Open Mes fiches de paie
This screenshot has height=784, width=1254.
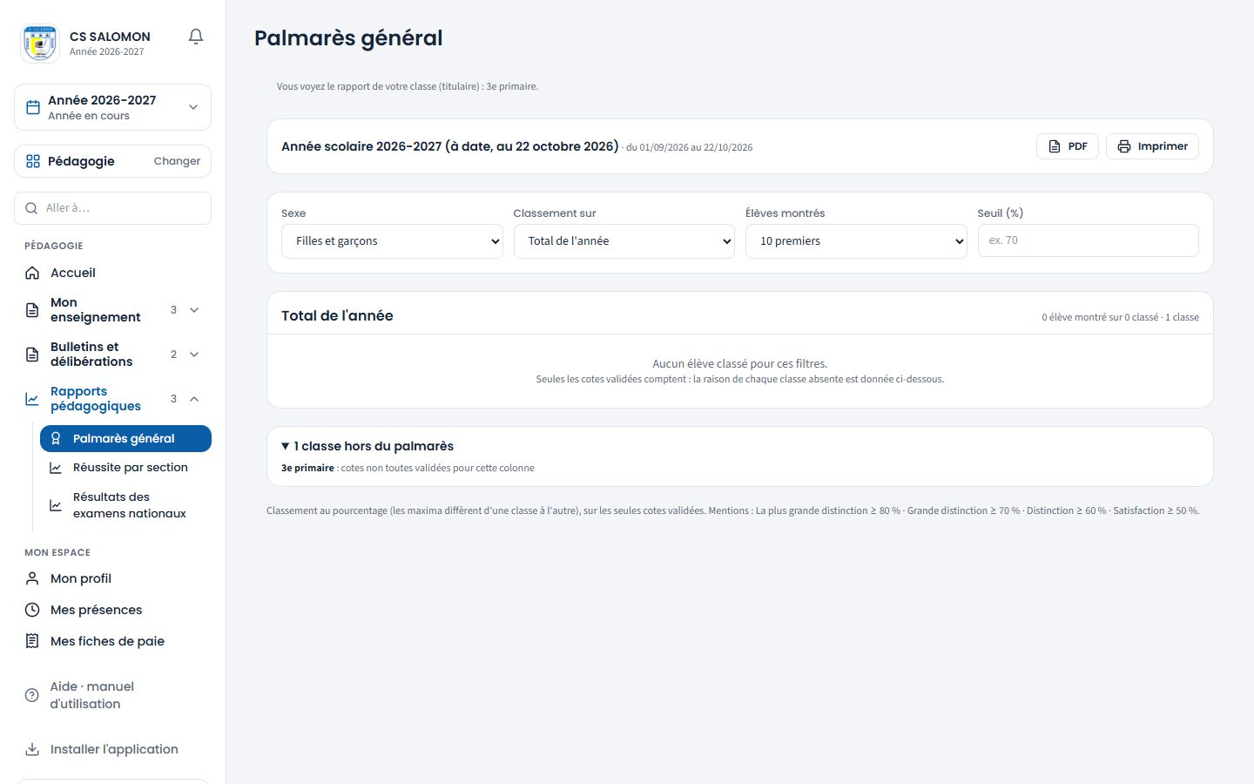[x=112, y=641]
